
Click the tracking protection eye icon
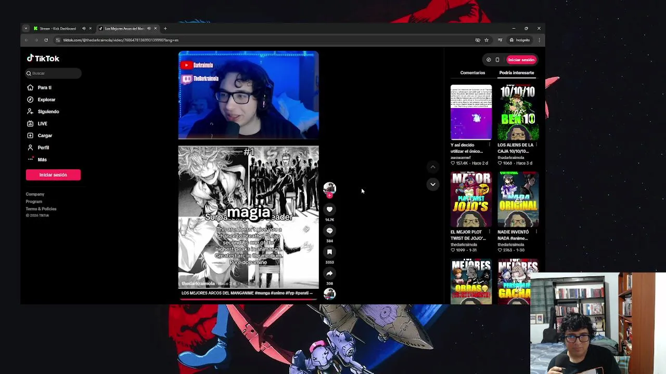(478, 40)
